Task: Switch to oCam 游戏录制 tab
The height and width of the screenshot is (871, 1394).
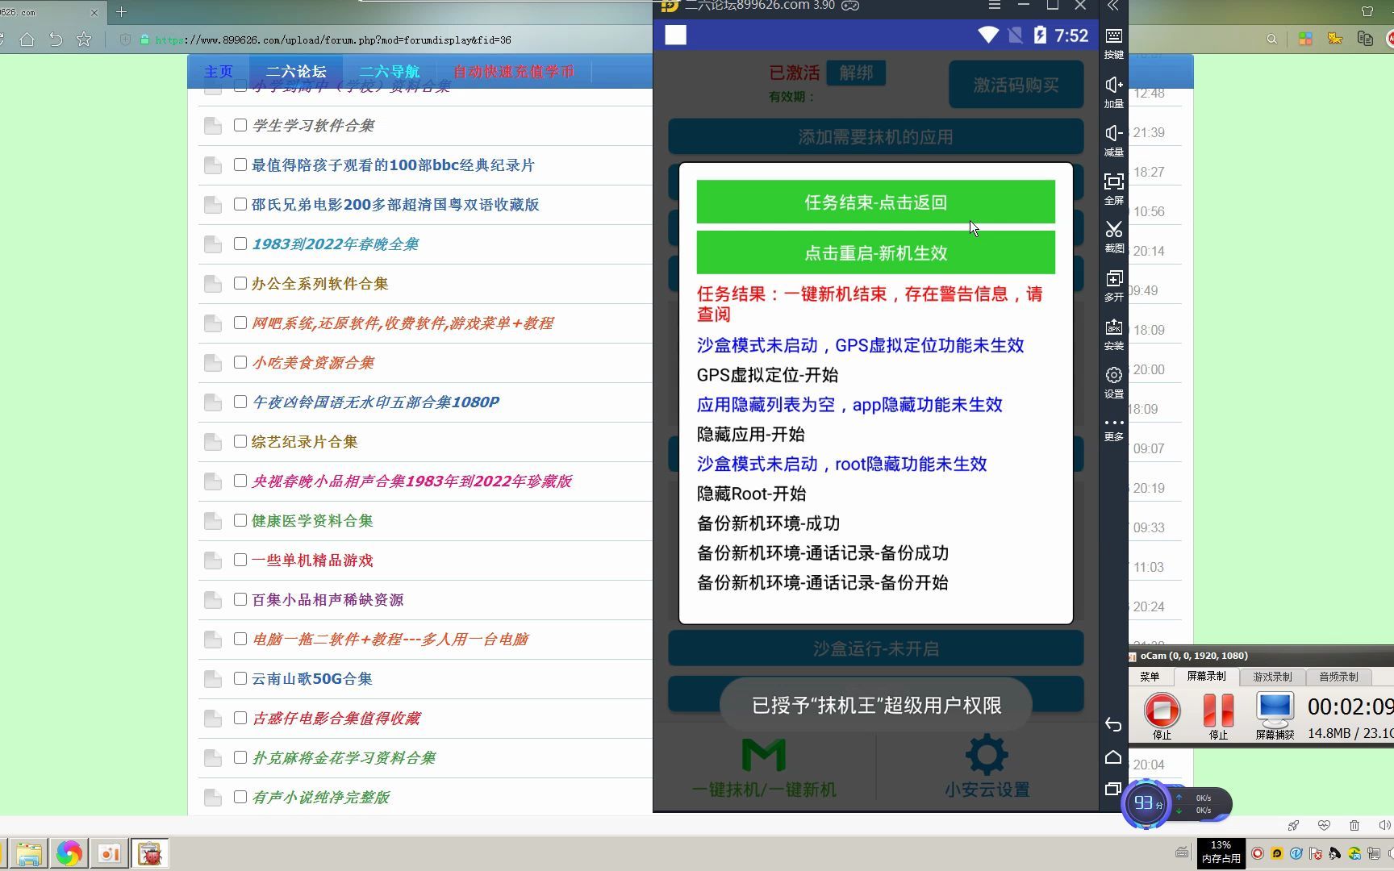Action: (1272, 677)
